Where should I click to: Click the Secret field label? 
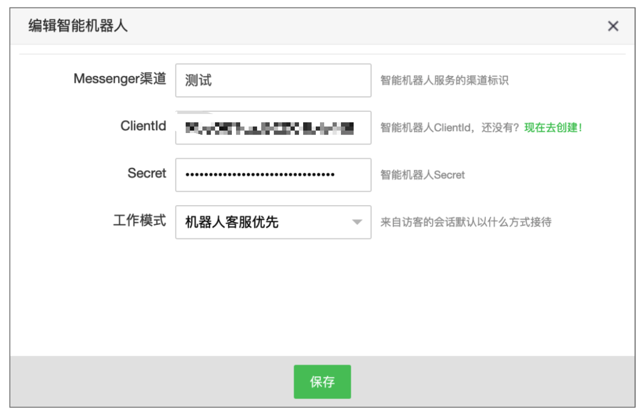click(147, 173)
